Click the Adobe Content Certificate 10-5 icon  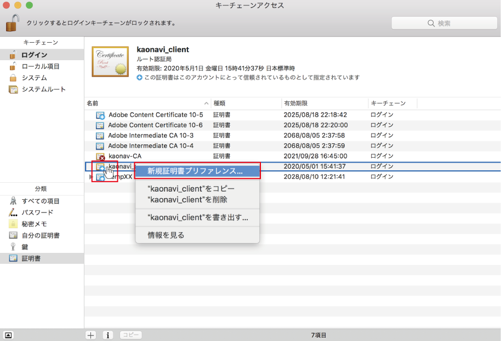coord(100,115)
